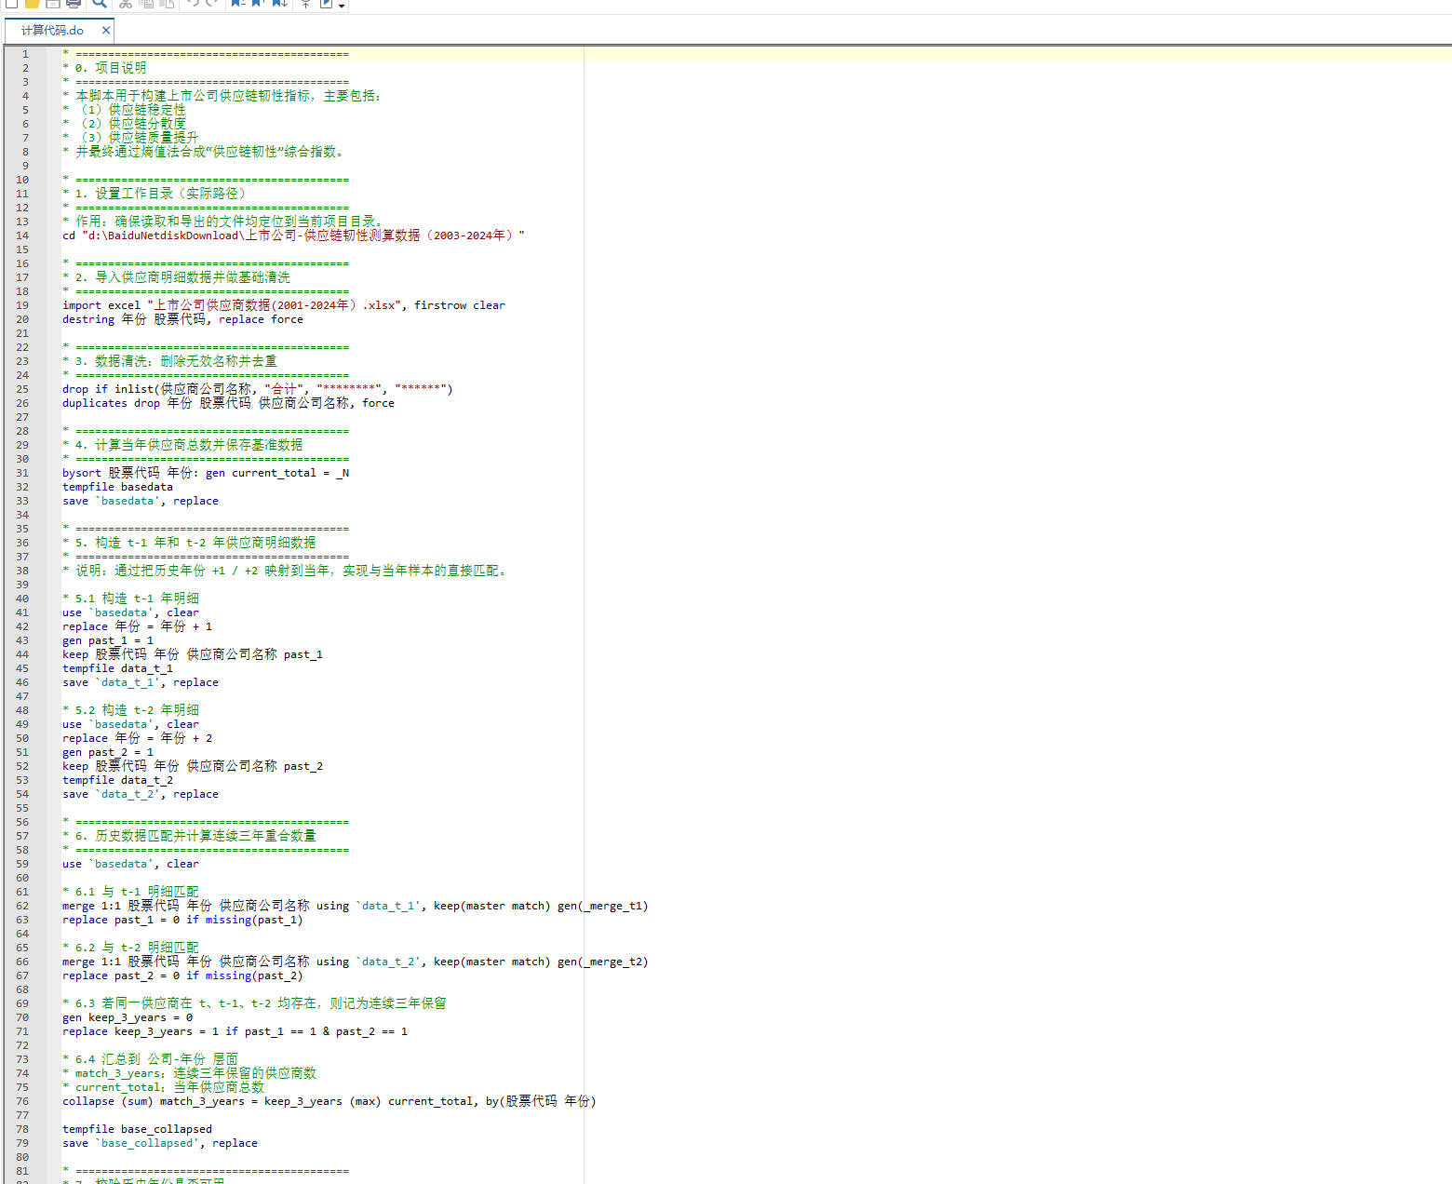Click line number 76 in the gutter

(x=22, y=1101)
